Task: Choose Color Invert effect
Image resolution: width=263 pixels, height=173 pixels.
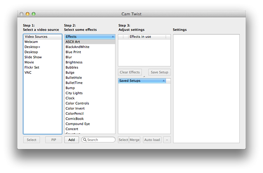Action: coord(90,108)
